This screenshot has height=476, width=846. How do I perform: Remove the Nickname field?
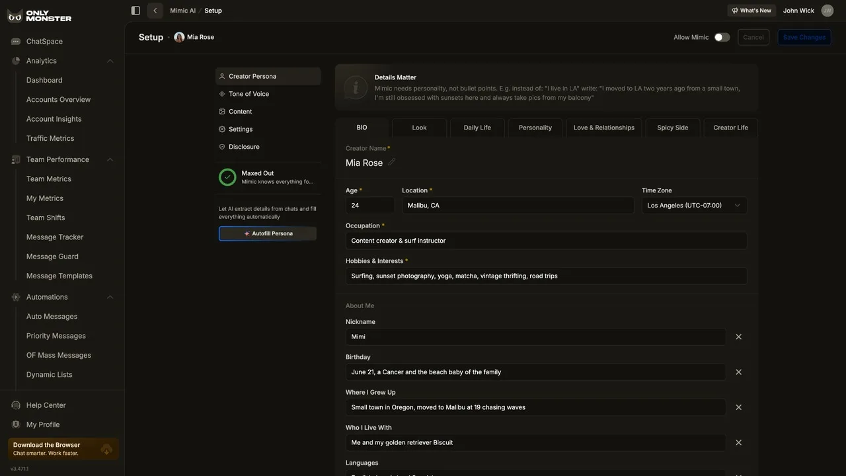pos(739,337)
